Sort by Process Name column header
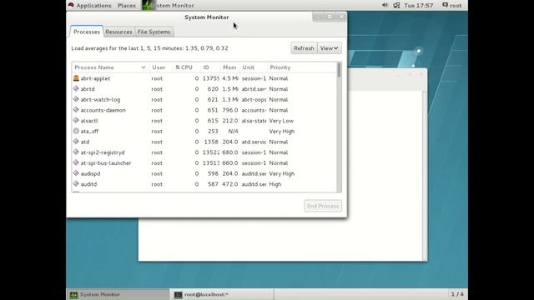Image resolution: width=534 pixels, height=300 pixels. 110,67
